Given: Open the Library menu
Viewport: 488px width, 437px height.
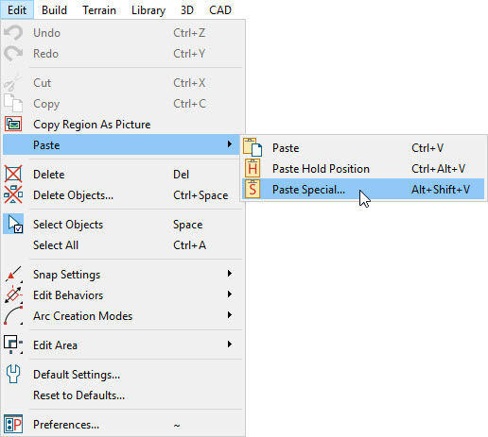Looking at the screenshot, I should [x=148, y=10].
